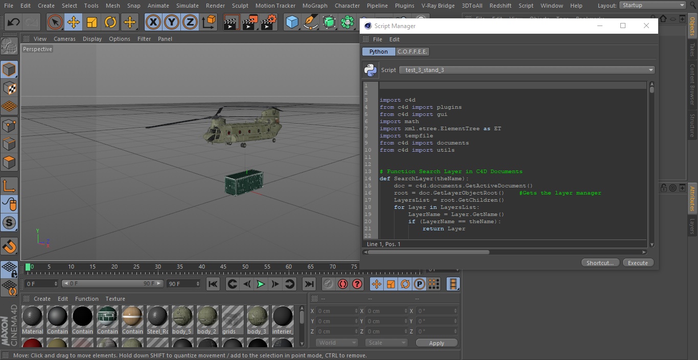The image size is (698, 360).
Task: Open the Layout Startup dropdown
Action: (x=653, y=5)
